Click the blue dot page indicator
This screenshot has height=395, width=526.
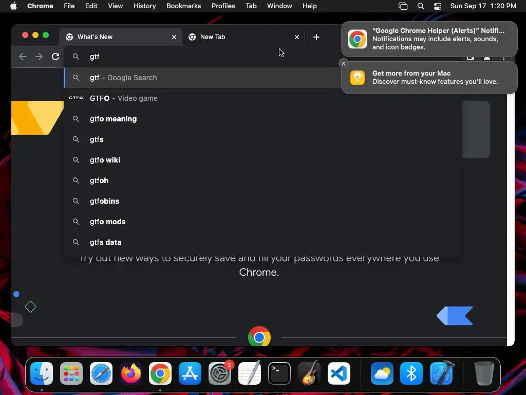click(x=16, y=294)
